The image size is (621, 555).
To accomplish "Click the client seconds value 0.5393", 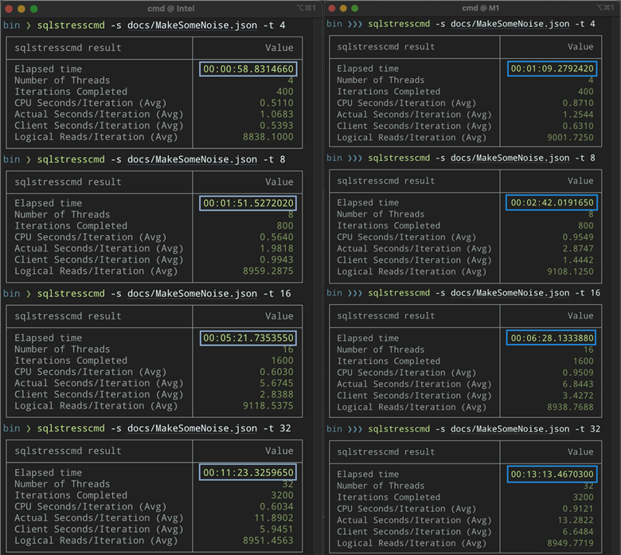I will coord(276,126).
